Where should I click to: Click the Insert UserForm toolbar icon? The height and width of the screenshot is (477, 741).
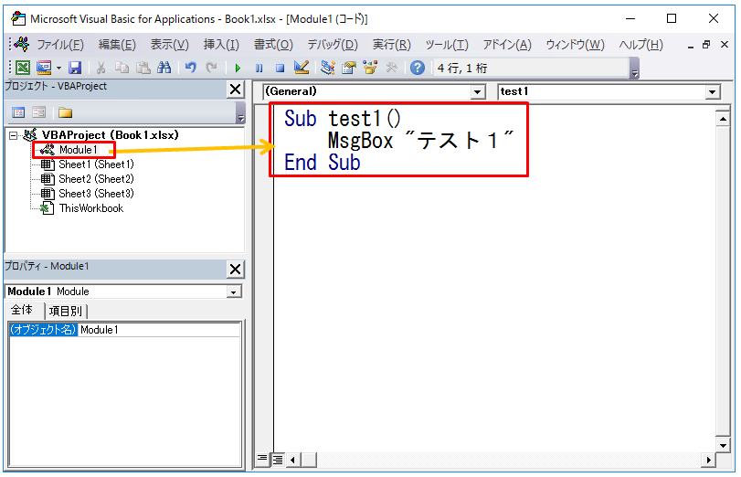[x=44, y=68]
